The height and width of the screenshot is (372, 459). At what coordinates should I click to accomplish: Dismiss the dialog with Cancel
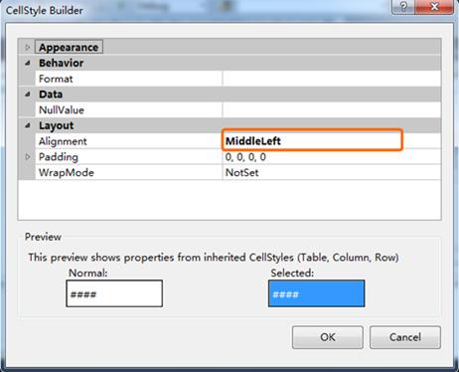click(x=405, y=337)
